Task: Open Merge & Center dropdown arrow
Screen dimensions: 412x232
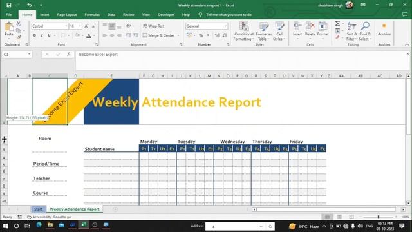Action: tap(178, 35)
